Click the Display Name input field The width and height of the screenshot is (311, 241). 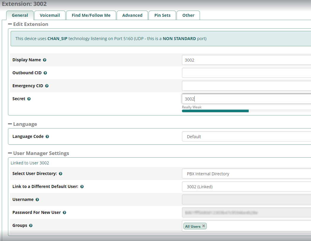click(x=246, y=60)
